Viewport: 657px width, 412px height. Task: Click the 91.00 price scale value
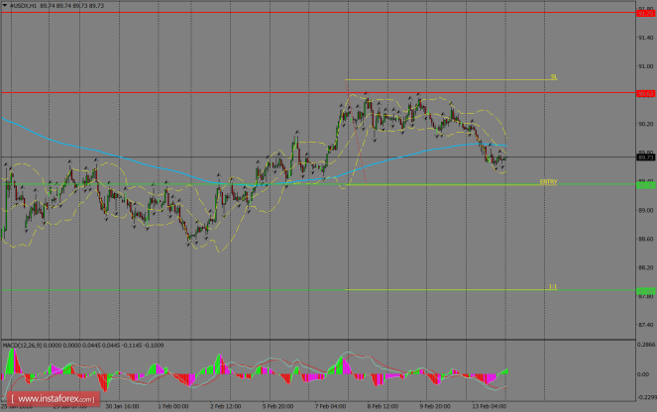(x=646, y=66)
